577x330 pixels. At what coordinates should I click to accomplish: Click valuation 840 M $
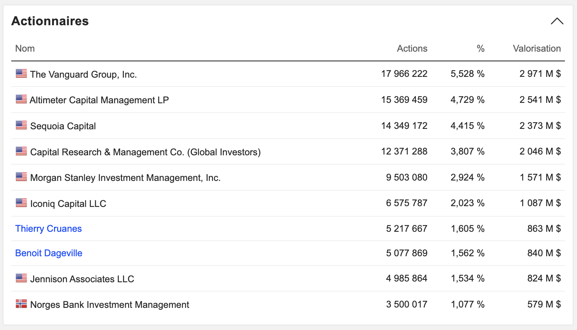pyautogui.click(x=544, y=253)
